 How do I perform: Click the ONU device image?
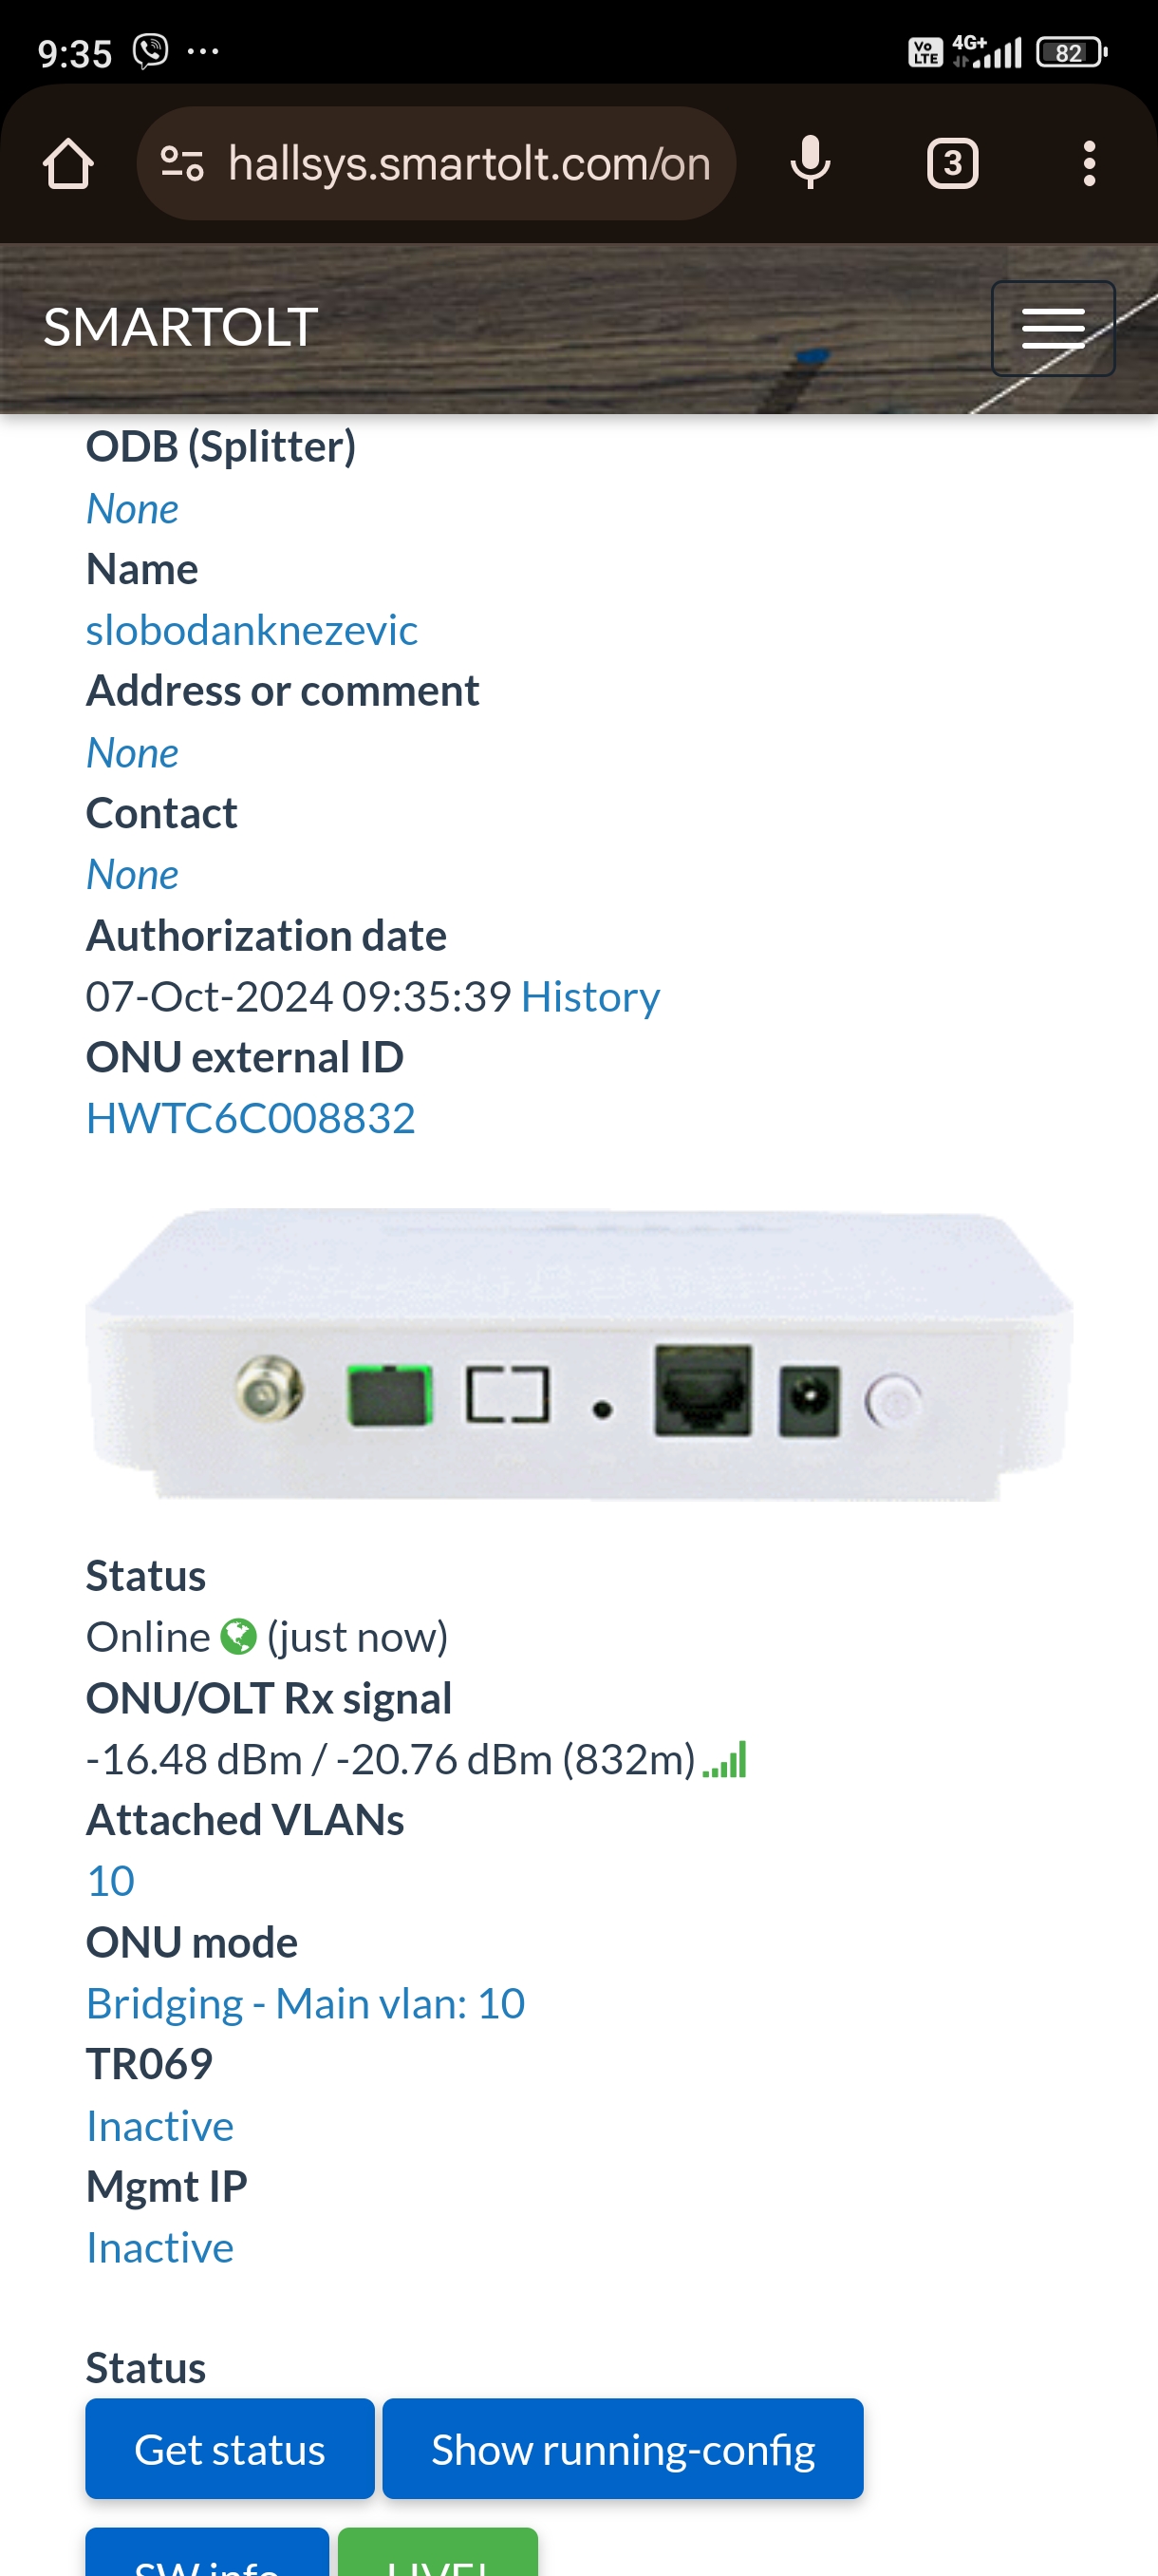580,1354
